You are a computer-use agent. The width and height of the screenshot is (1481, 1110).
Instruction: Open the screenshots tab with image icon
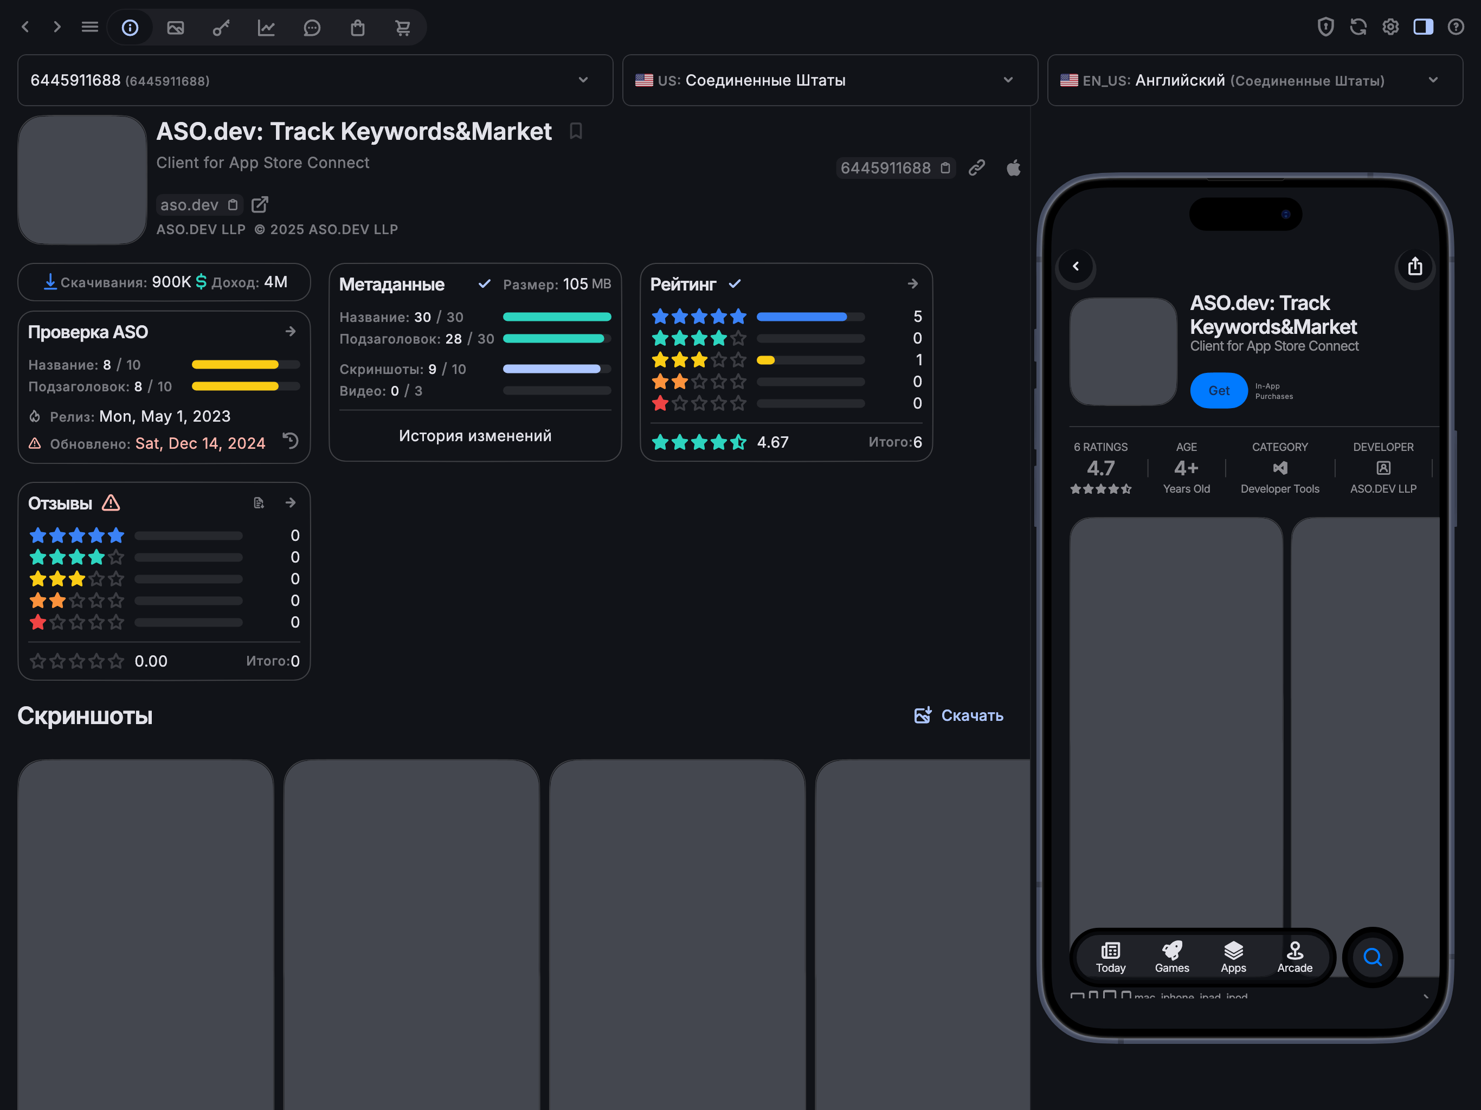coord(176,28)
